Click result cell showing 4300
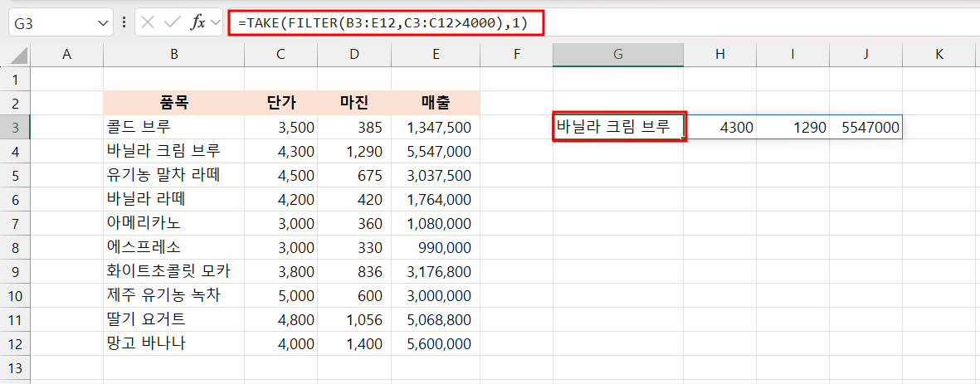This screenshot has height=384, width=980. click(x=720, y=128)
